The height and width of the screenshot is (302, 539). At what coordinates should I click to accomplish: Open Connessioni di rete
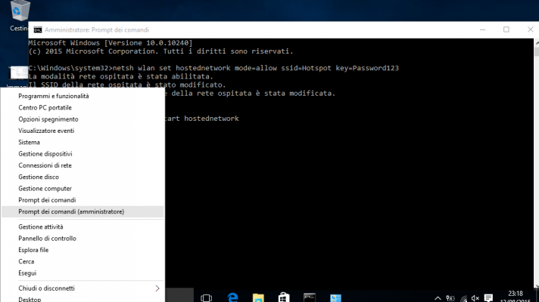click(83, 165)
